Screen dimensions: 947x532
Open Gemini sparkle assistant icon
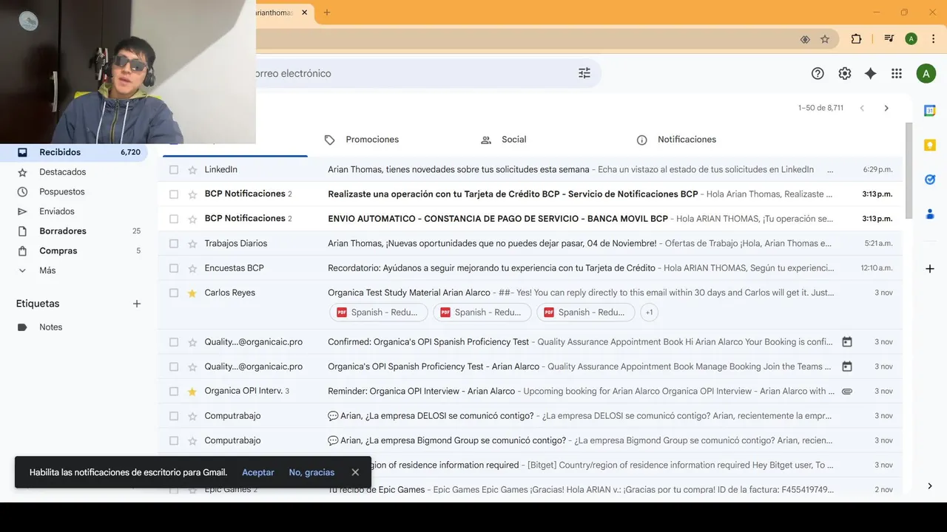pyautogui.click(x=871, y=73)
